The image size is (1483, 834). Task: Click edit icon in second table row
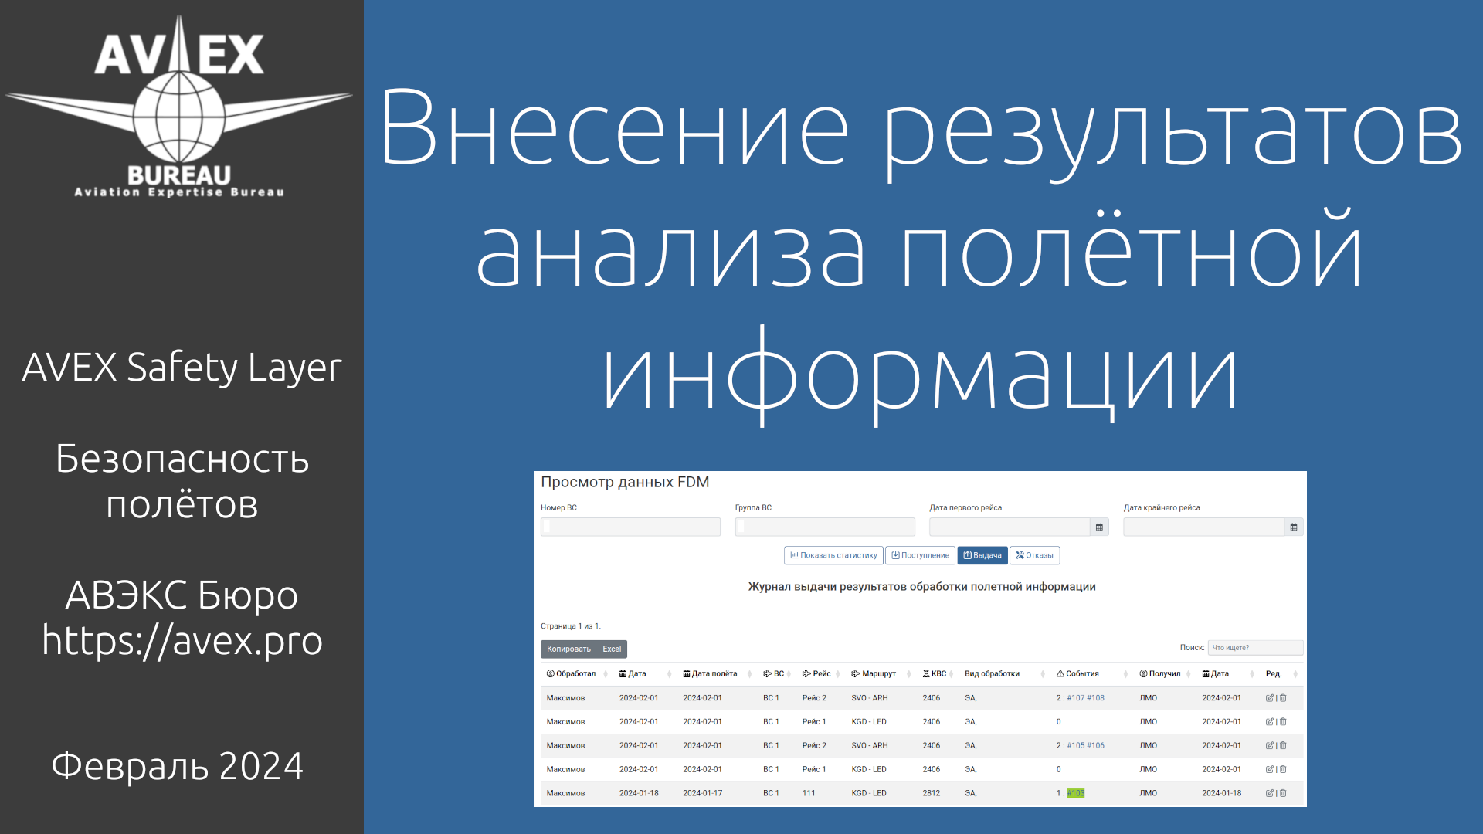(1269, 722)
